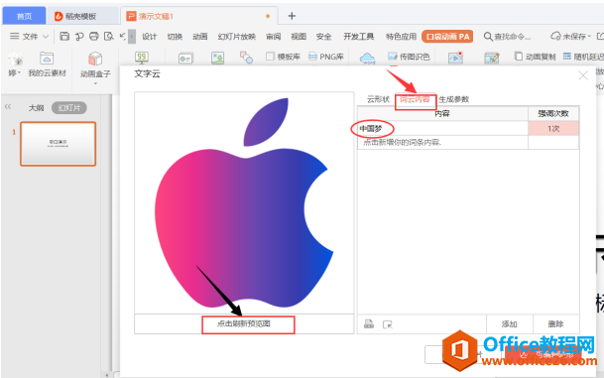604x378 pixels.
Task: Switch to the 幻灯片 view toggle
Action: click(x=69, y=108)
